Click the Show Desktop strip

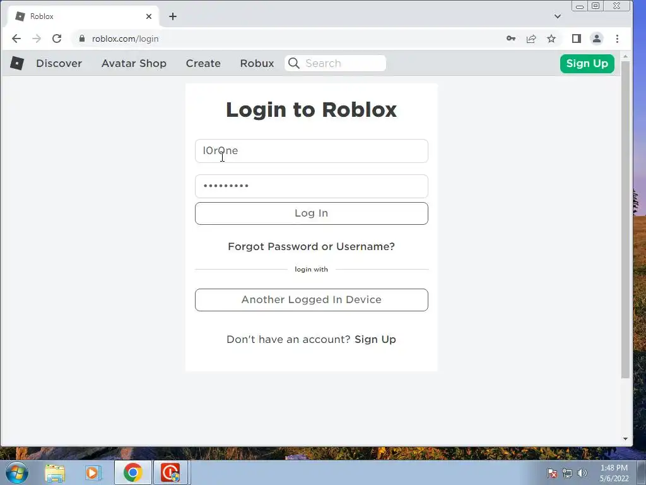coord(642,472)
